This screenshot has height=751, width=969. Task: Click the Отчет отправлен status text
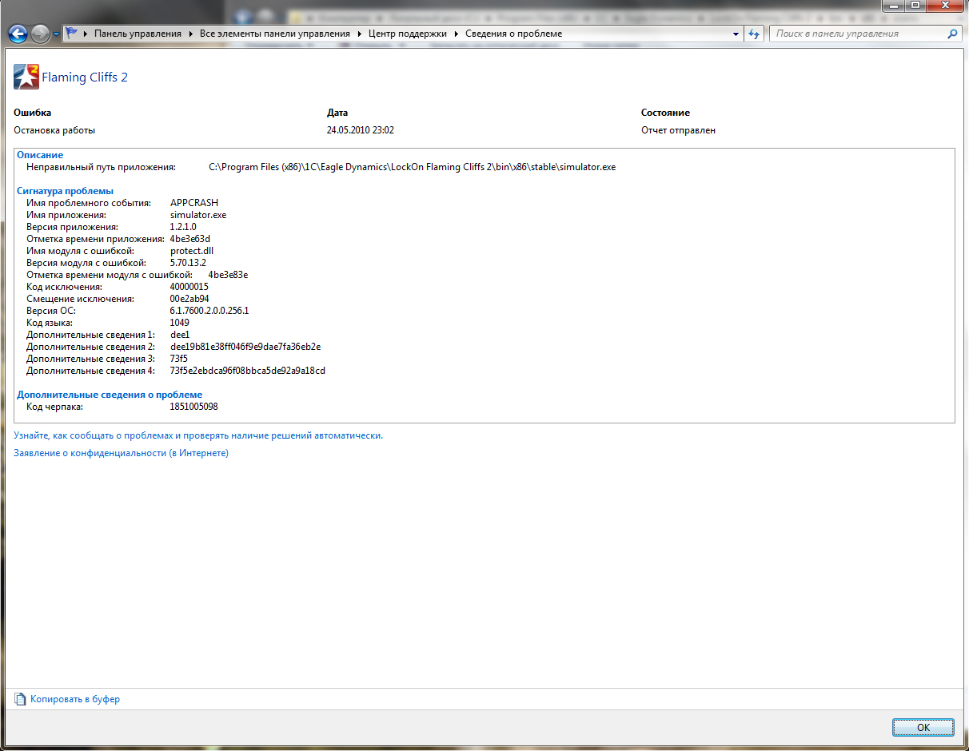pyautogui.click(x=679, y=130)
